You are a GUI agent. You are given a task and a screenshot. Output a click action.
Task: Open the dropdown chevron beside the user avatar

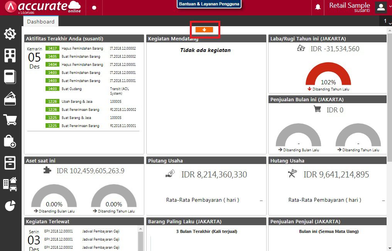click(389, 7)
